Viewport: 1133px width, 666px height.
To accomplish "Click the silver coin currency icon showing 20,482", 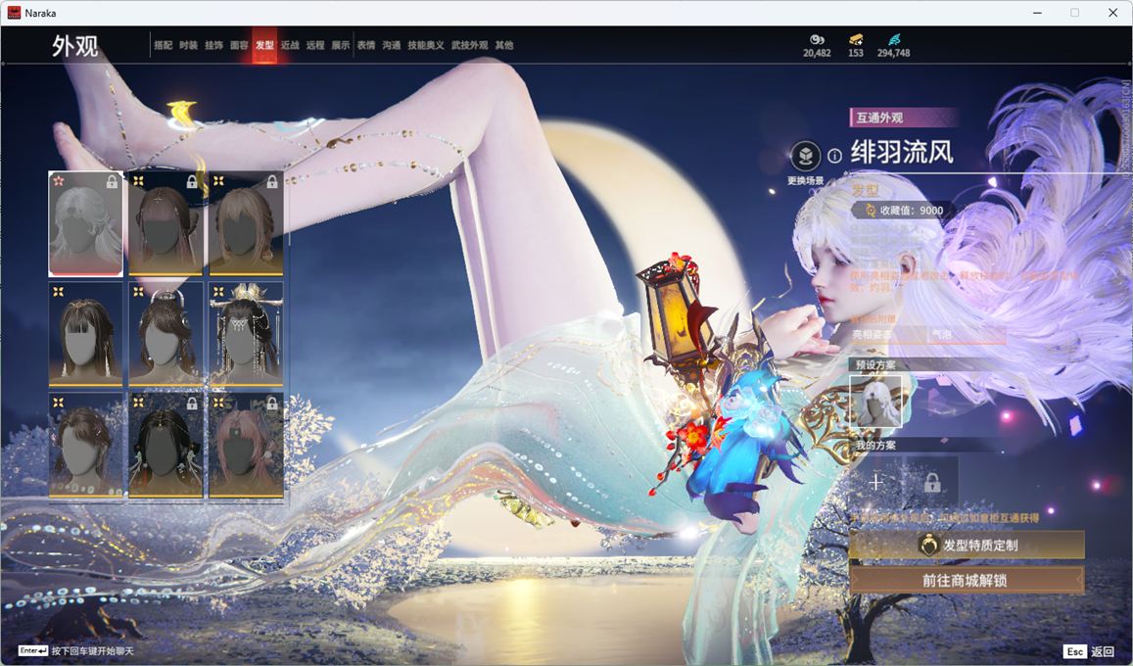I will click(817, 39).
